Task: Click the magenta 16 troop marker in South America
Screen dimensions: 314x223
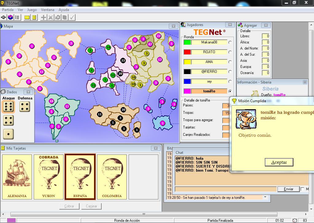Action: click(52, 101)
